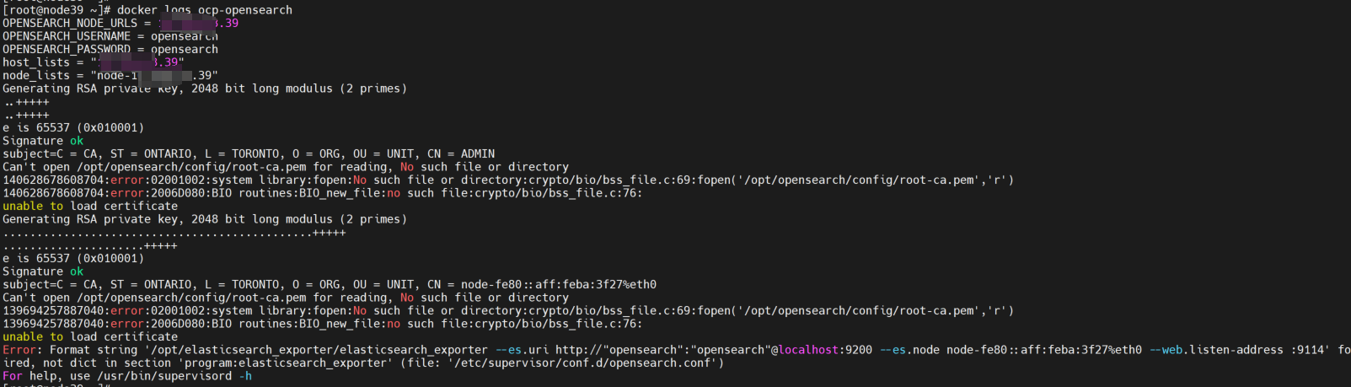Screen dimensions: 1351x387
Task: Click the OPENSEARCH_USERNAME variable name
Action: tap(67, 36)
